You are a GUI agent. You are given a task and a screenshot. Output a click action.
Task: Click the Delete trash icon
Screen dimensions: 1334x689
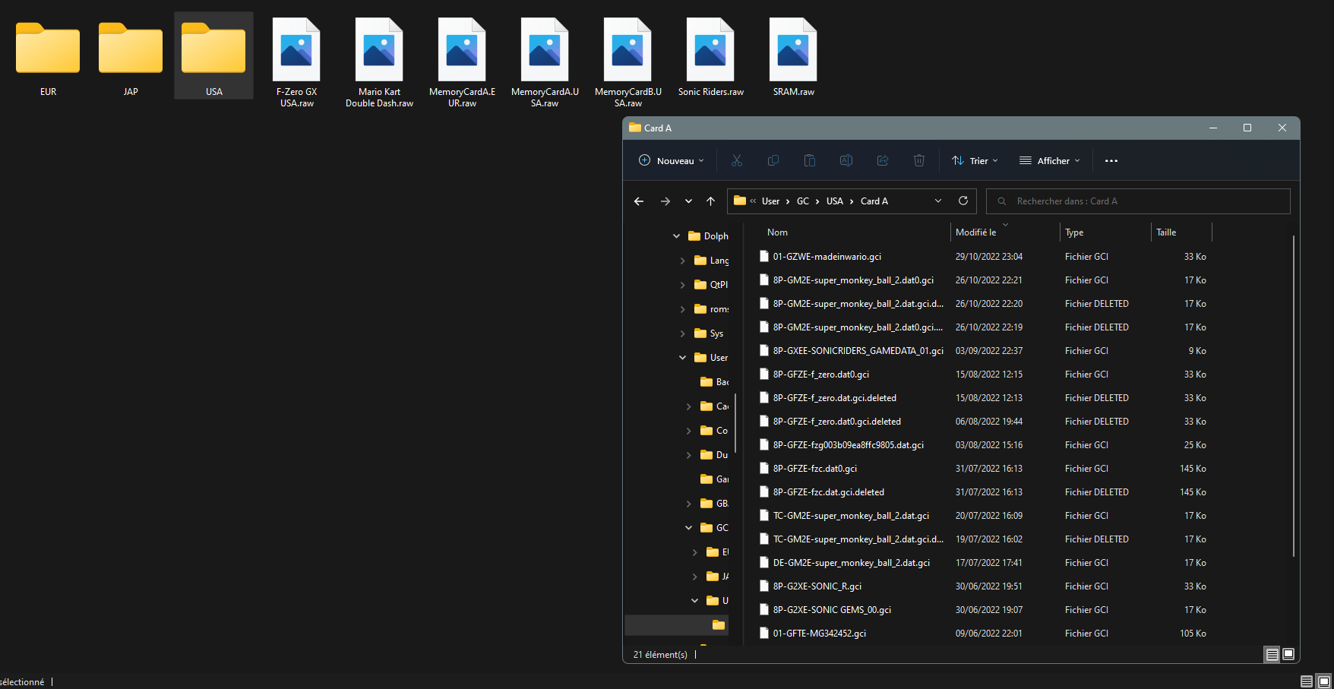[919, 160]
